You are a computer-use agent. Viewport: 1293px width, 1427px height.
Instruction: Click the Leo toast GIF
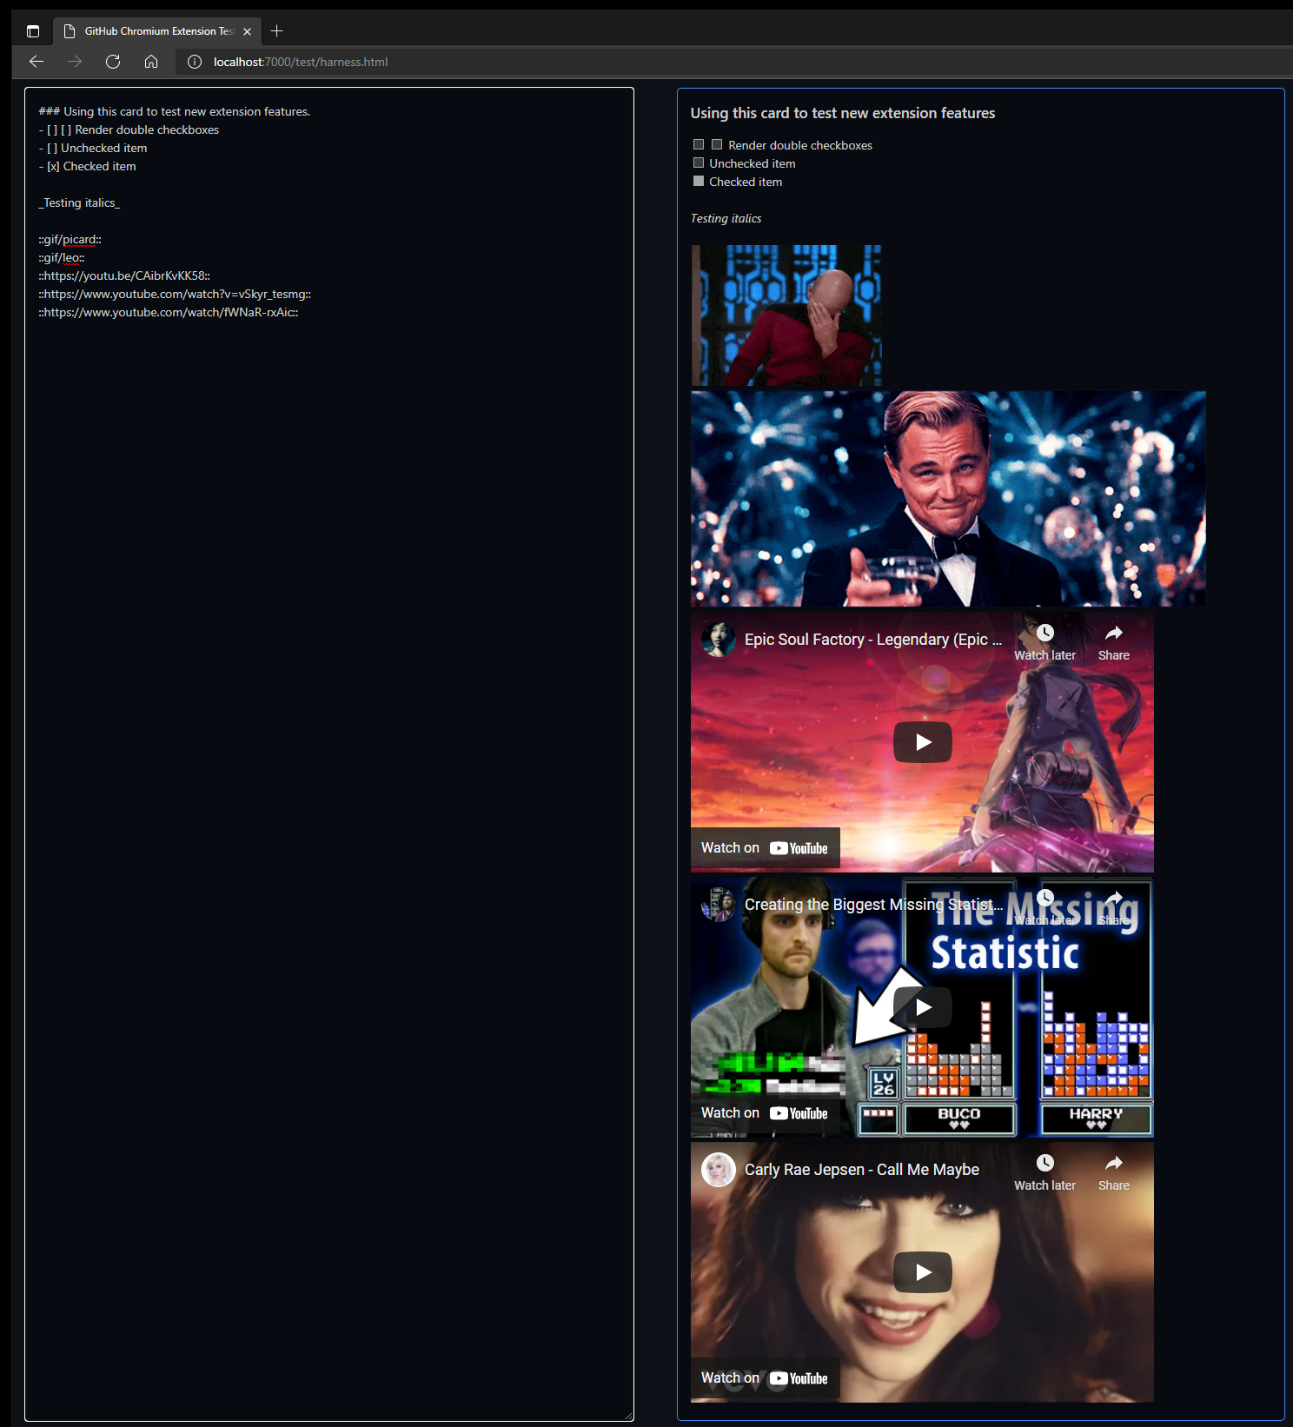click(948, 499)
